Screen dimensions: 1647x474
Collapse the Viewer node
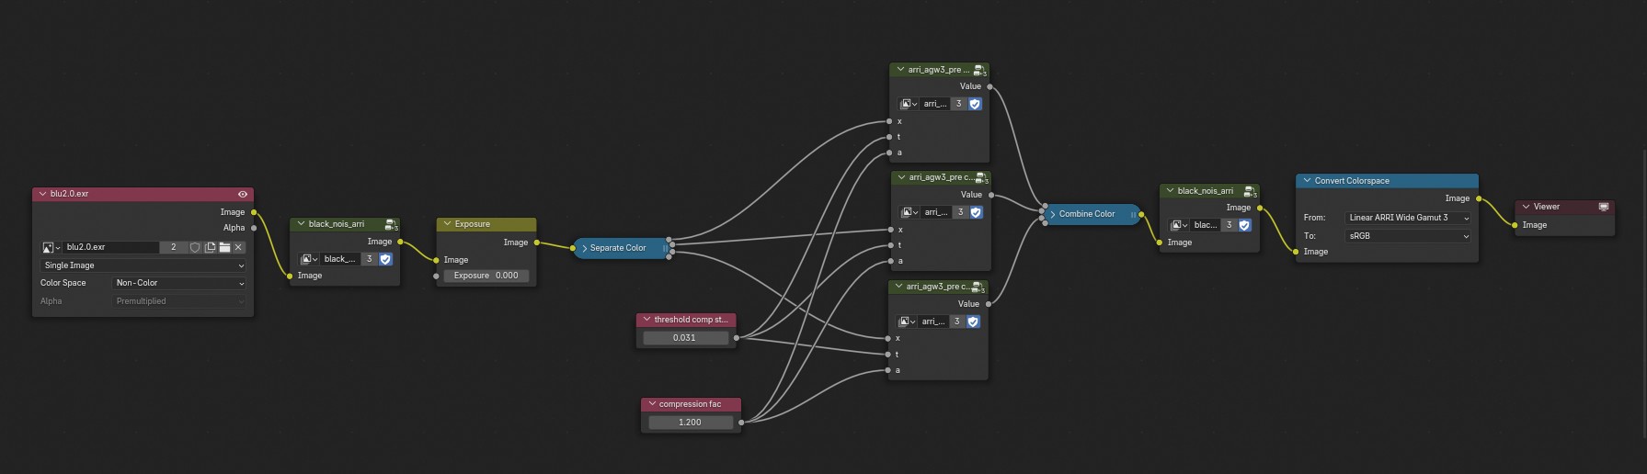tap(1526, 207)
